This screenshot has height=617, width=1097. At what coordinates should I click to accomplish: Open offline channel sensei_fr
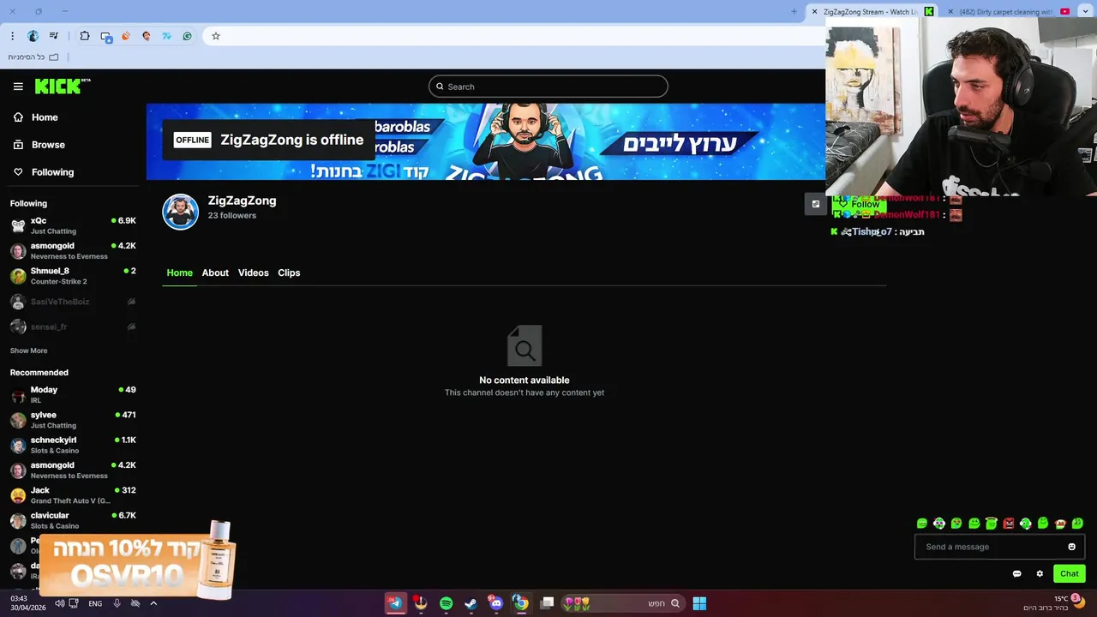pos(73,326)
